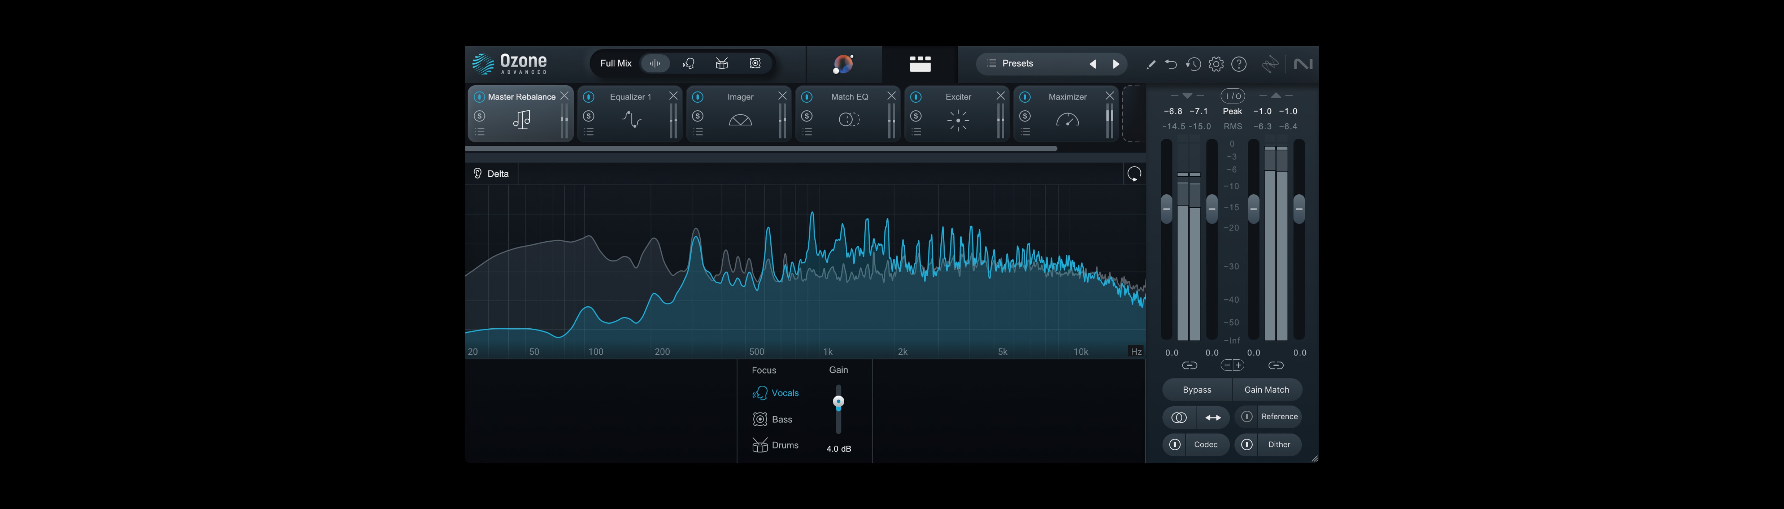Image resolution: width=1784 pixels, height=509 pixels.
Task: Click the Match EQ circles icon
Action: coord(849,120)
